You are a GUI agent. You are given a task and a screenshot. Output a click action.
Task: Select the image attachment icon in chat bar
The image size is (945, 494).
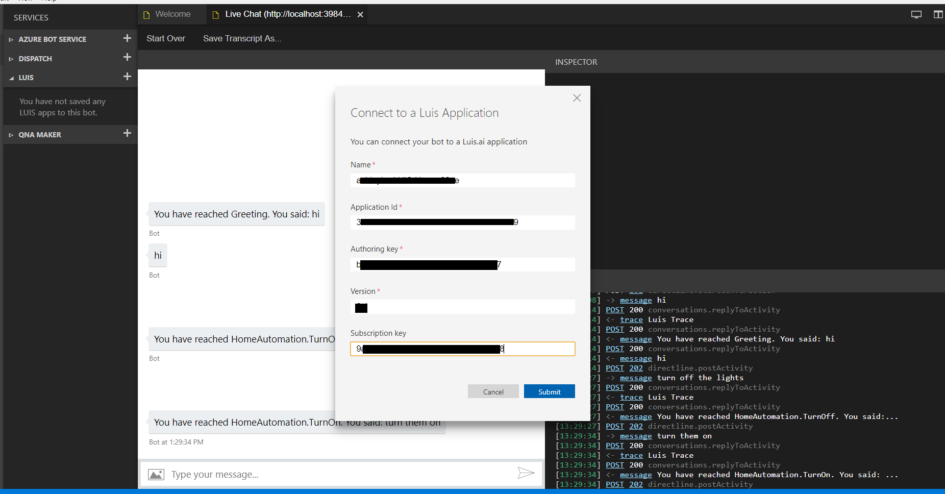(x=156, y=474)
